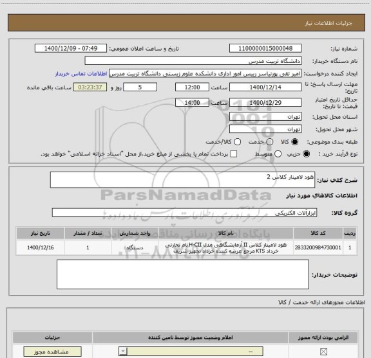
Task: Open the اطلاعات تماس خریدار link
Action: (81, 74)
